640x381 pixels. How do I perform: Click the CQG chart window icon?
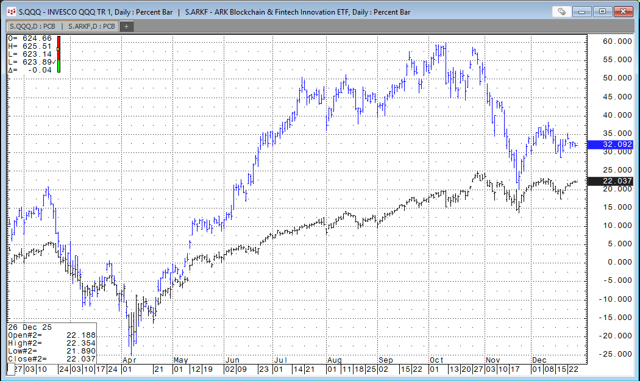pyautogui.click(x=11, y=12)
